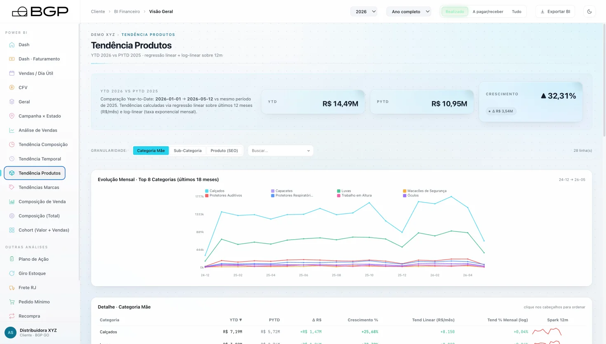
Task: Click the Categoria column header
Action: tap(109, 320)
